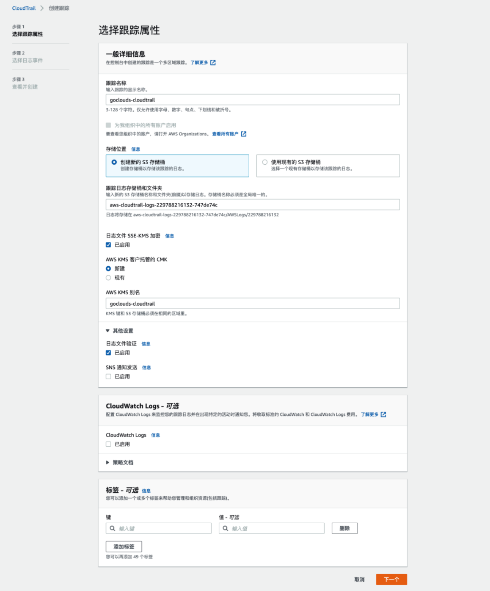Focus the AWS KMS 别名 input field
Viewport: 490px width, 591px height.
[x=253, y=304]
